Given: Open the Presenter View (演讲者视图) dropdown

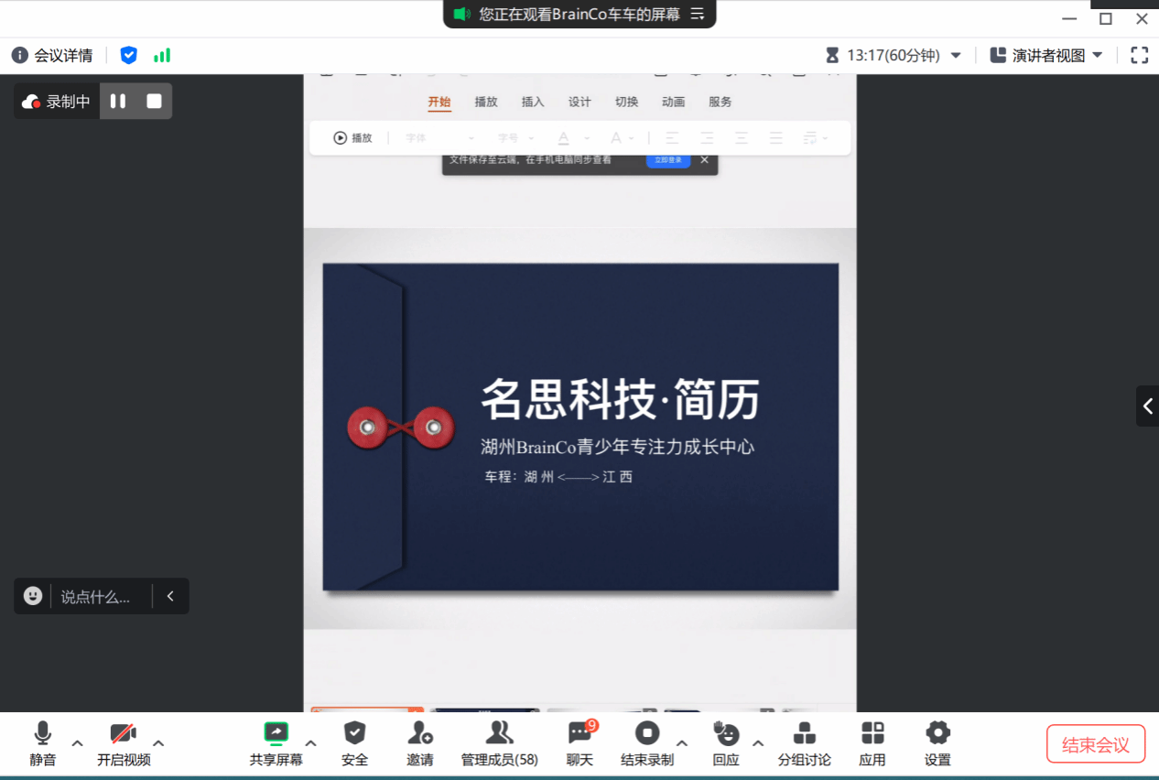Looking at the screenshot, I should pos(1046,56).
